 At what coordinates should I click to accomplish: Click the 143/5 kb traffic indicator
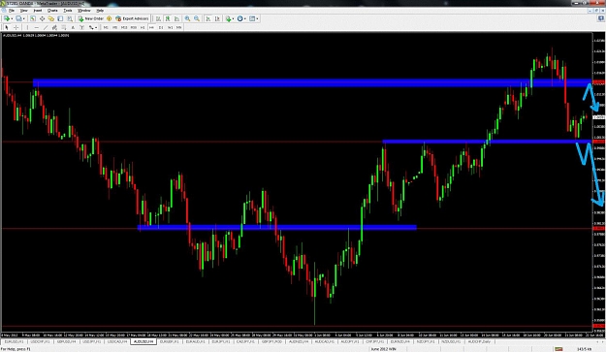(x=584, y=349)
